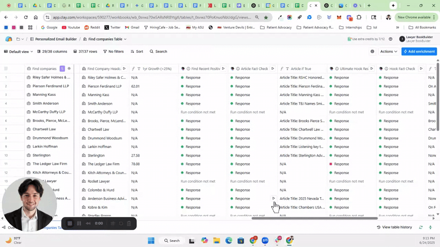Click the Add enrichment button
The width and height of the screenshot is (440, 247).
[x=419, y=51]
